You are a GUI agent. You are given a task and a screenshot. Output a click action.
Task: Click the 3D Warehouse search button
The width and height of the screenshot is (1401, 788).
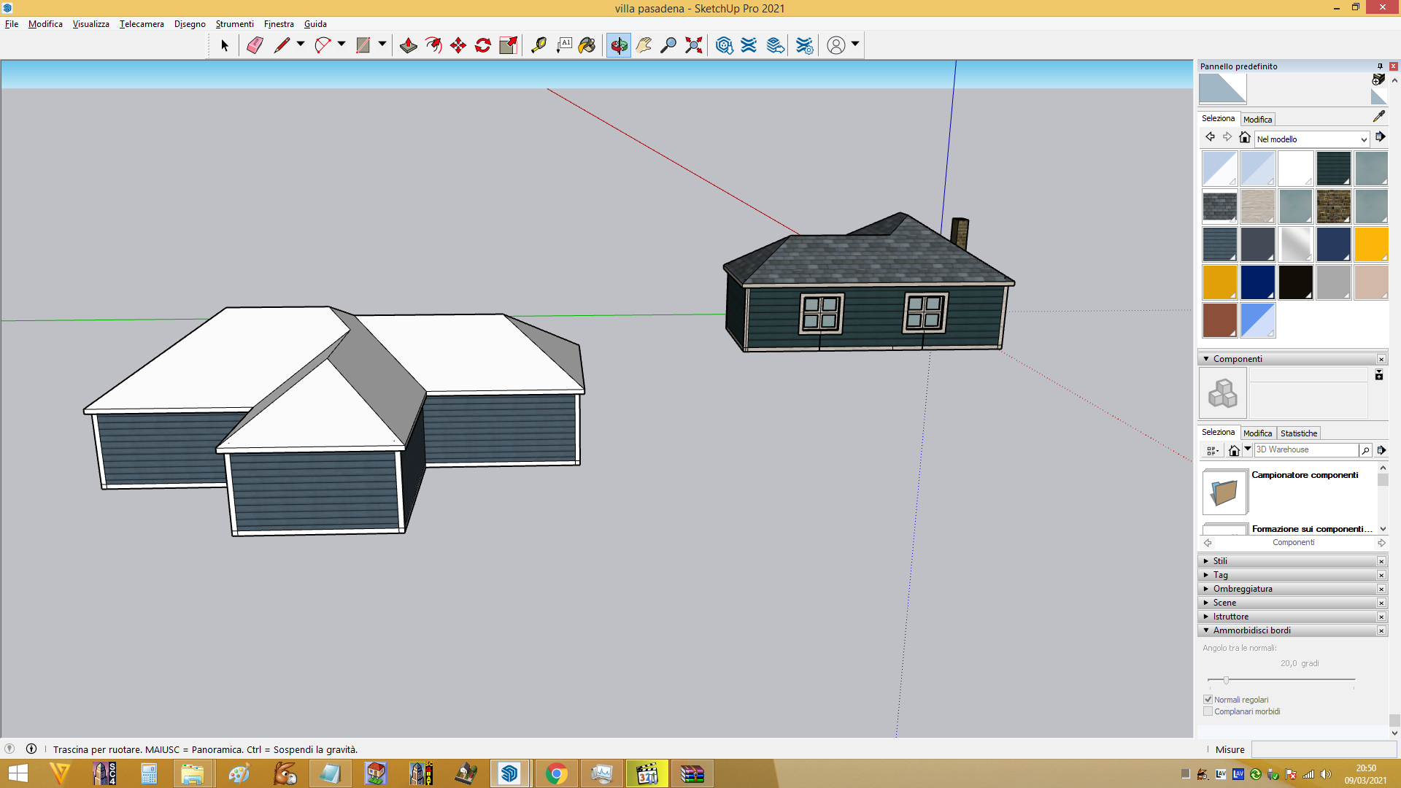point(1365,450)
